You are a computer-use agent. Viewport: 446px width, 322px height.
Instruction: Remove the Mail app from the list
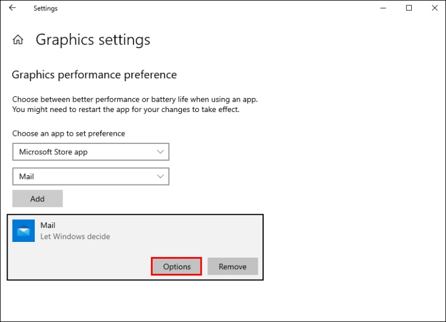click(x=232, y=267)
